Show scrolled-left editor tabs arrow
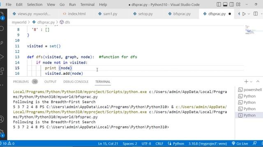Image resolution: width=263 pixels, height=147 pixels. [239, 14]
